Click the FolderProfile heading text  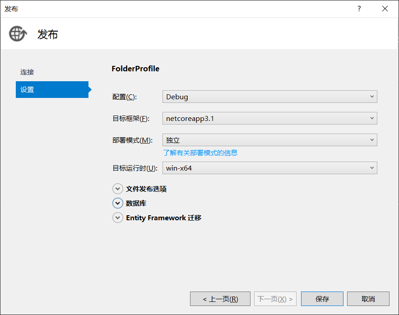pyautogui.click(x=135, y=69)
